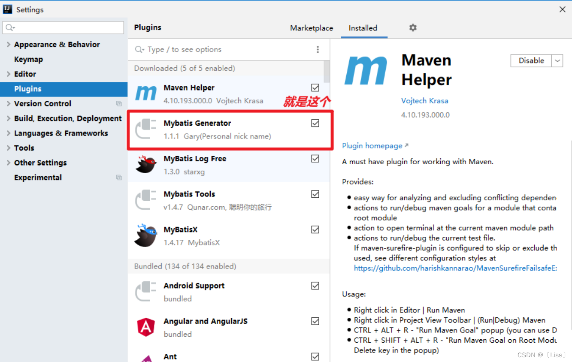The height and width of the screenshot is (362, 572).
Task: Open Experimental settings page
Action: tap(38, 178)
